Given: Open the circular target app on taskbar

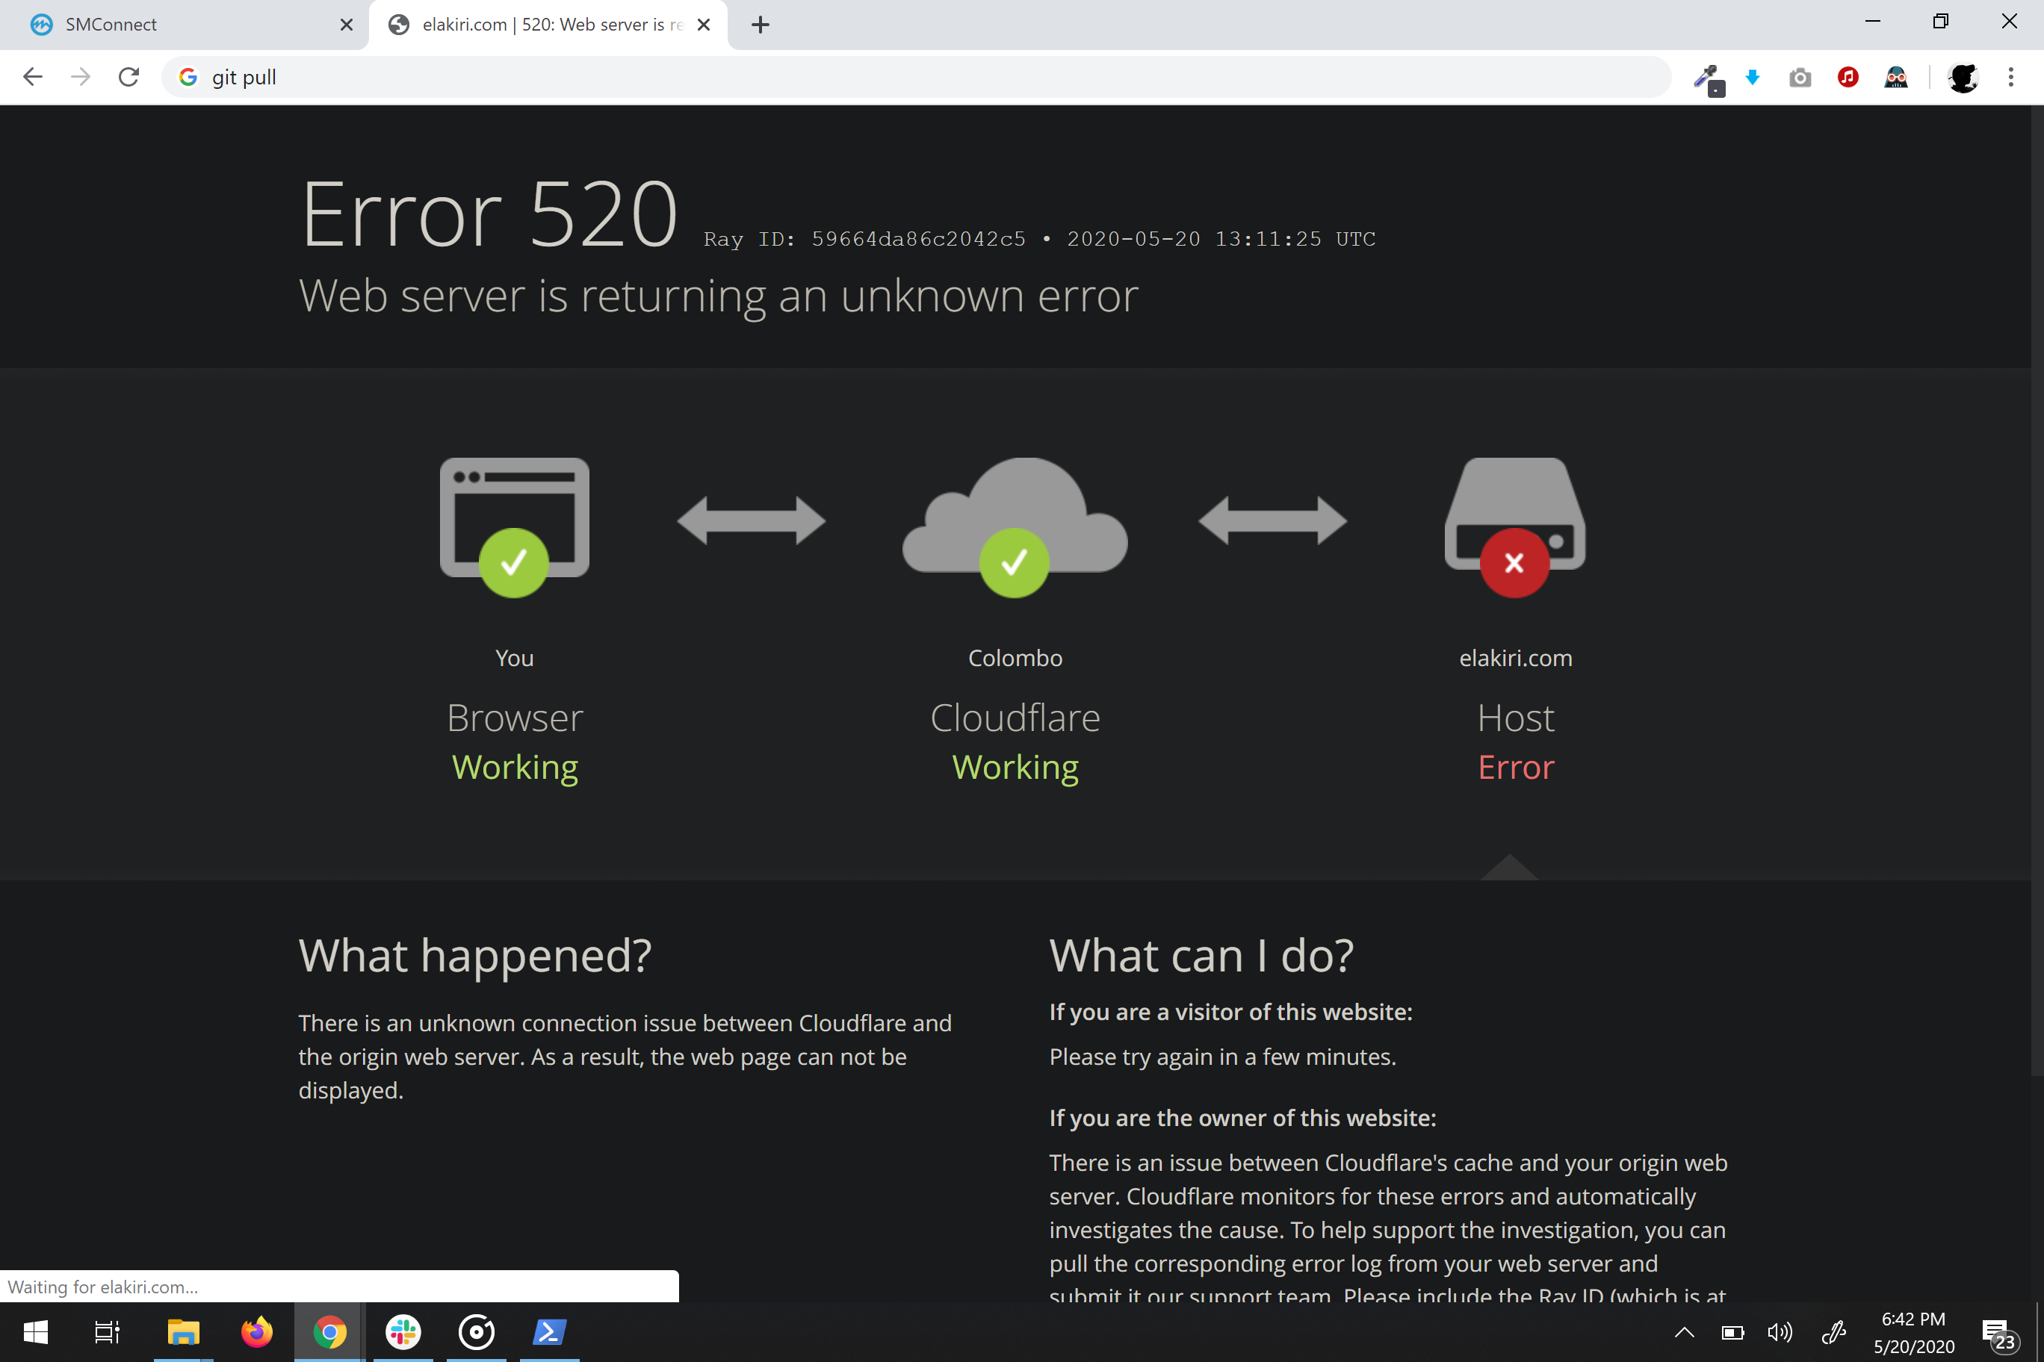Looking at the screenshot, I should 476,1331.
